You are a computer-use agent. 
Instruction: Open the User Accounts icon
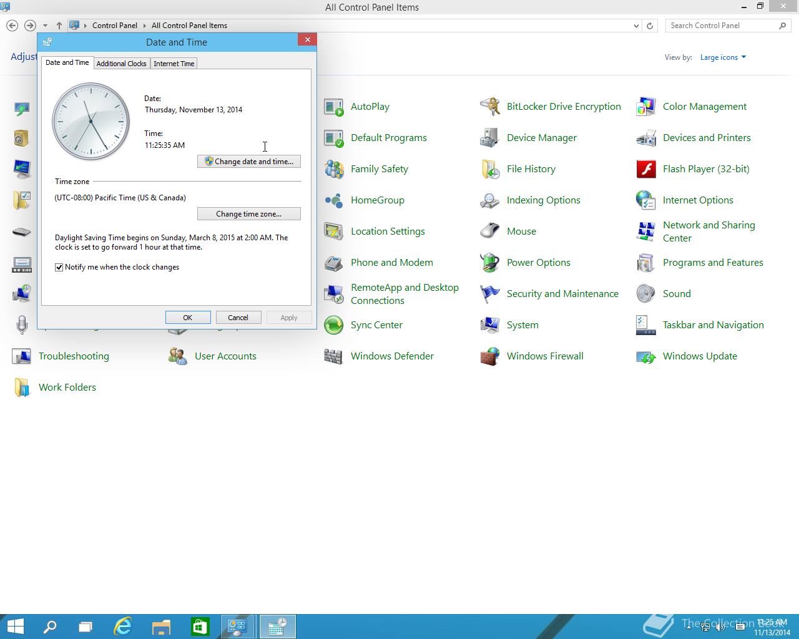[x=178, y=356]
